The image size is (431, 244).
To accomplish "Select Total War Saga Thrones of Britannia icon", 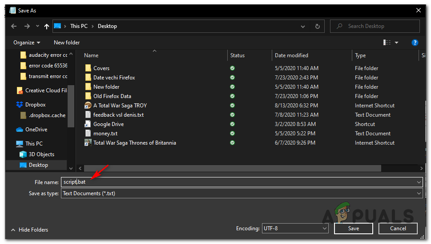I will (88, 142).
